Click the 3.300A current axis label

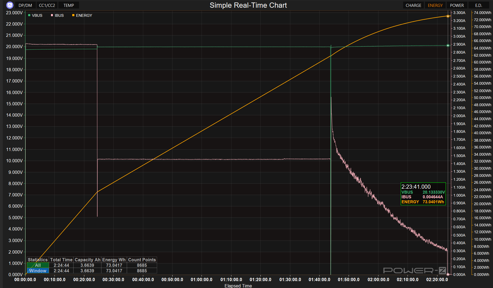click(x=459, y=13)
